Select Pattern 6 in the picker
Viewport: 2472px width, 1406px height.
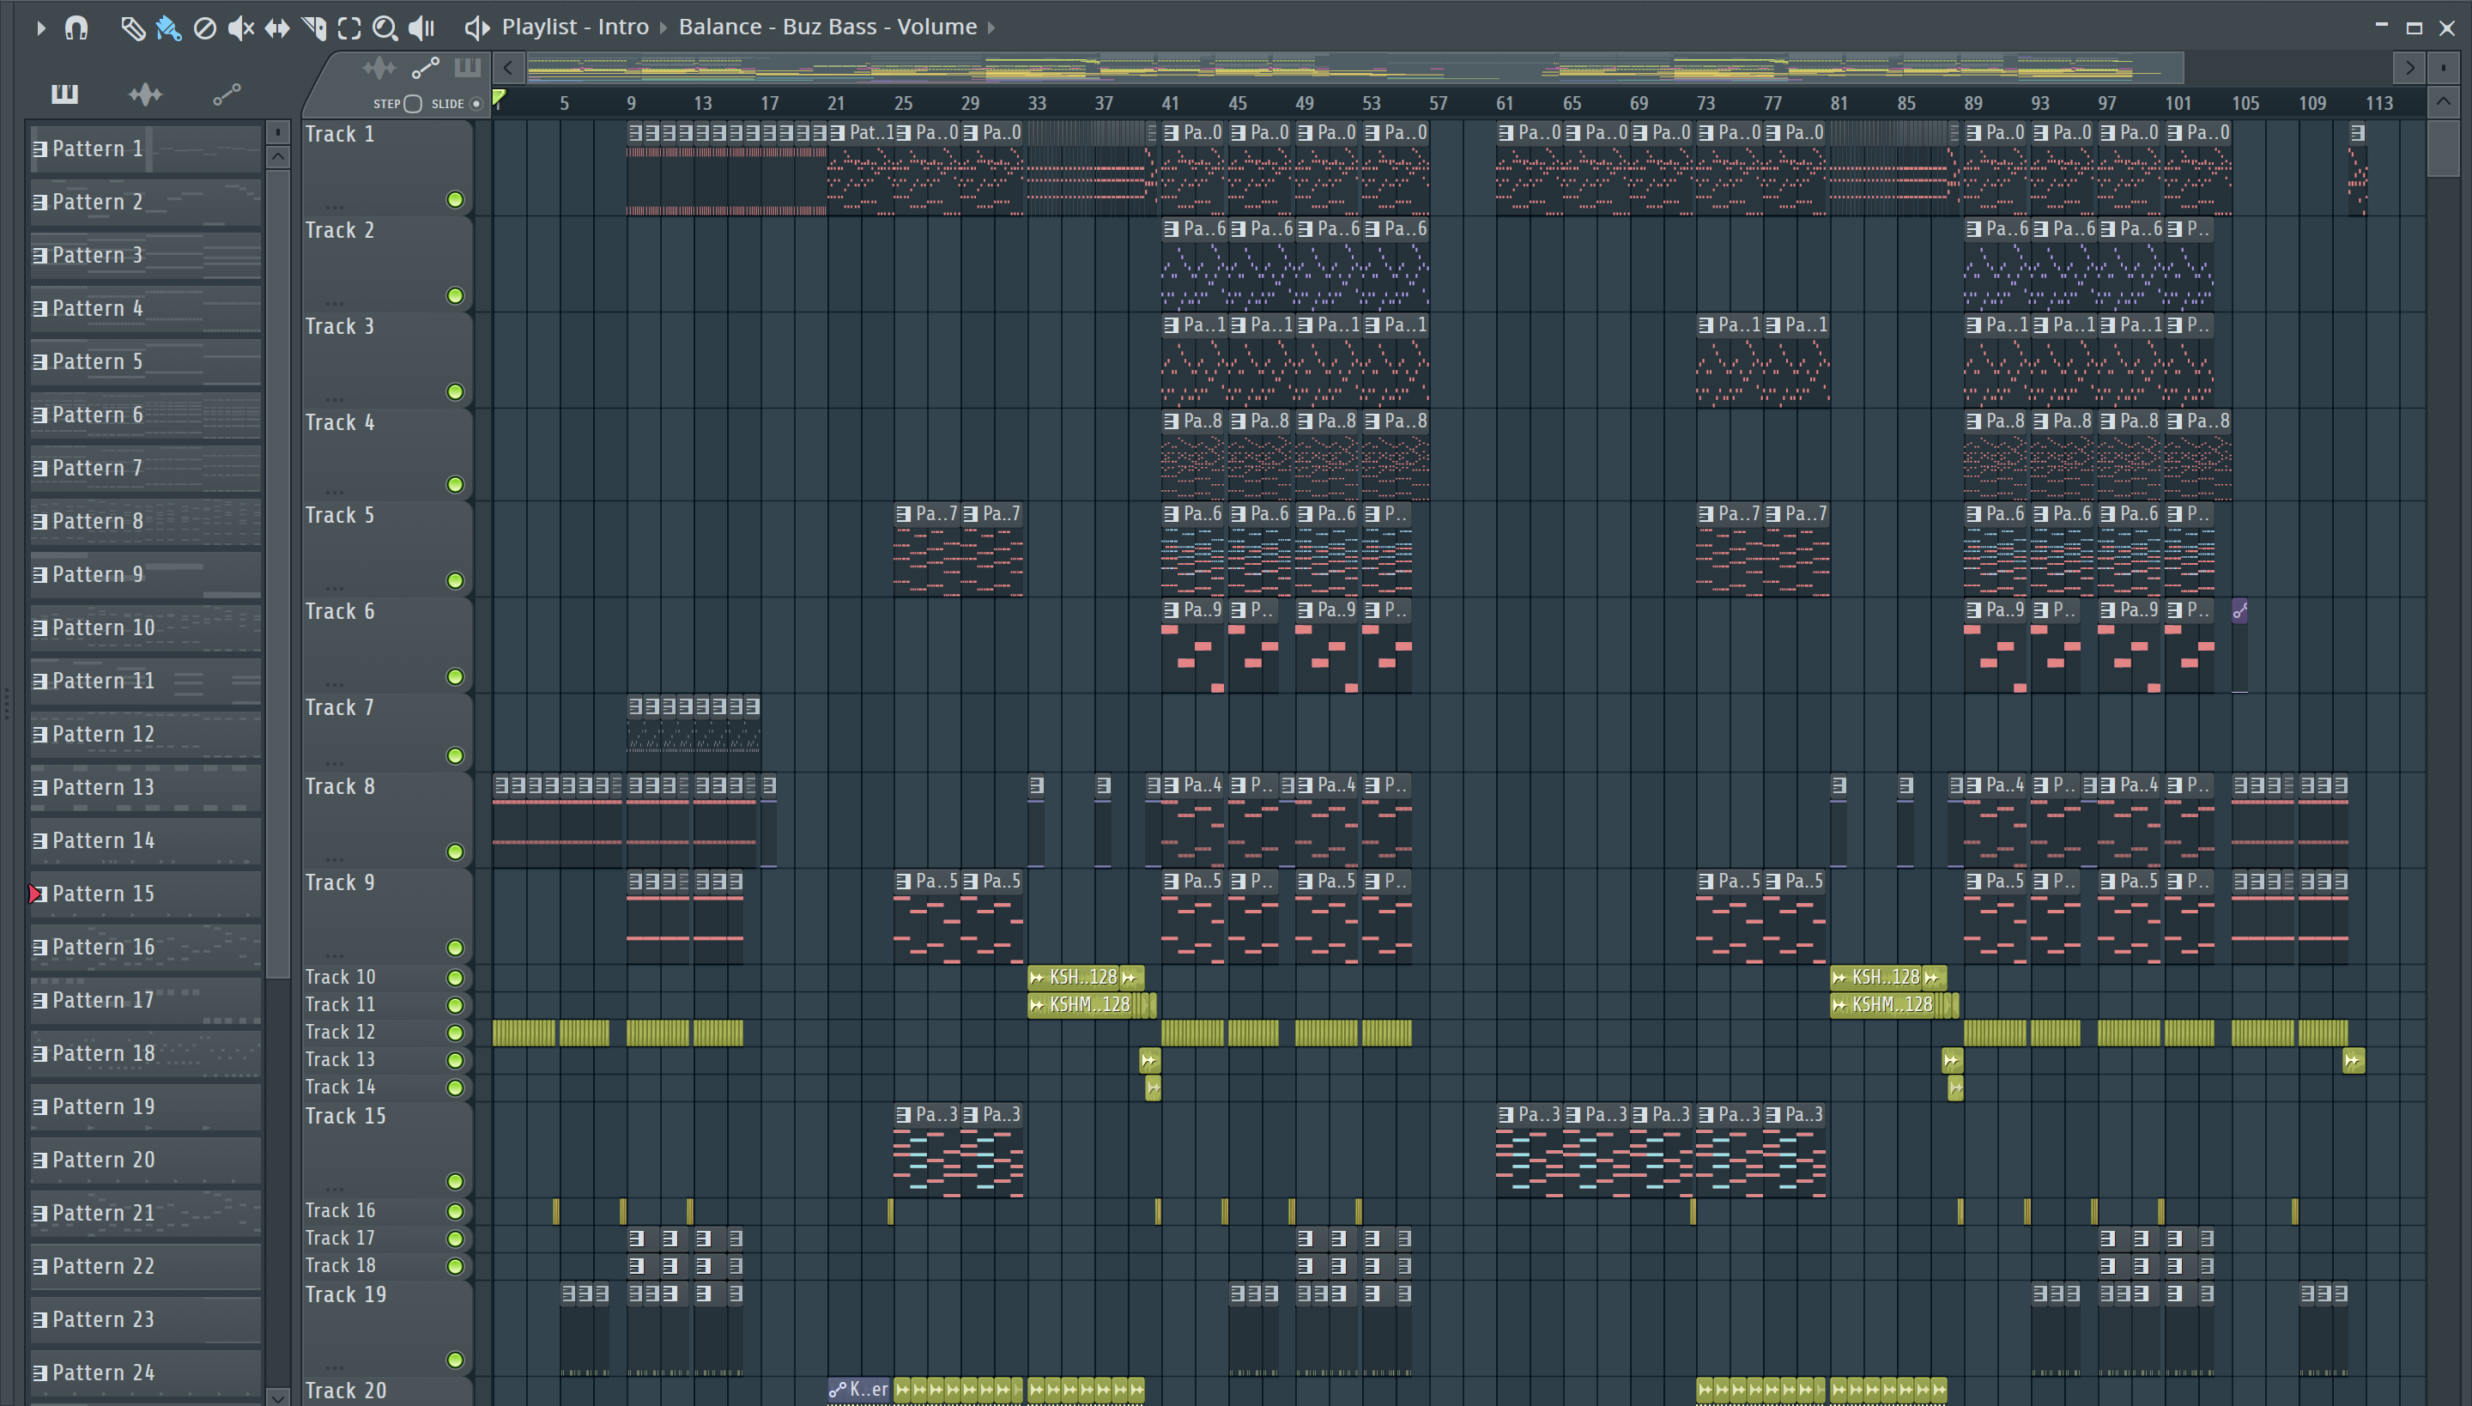pyautogui.click(x=146, y=415)
